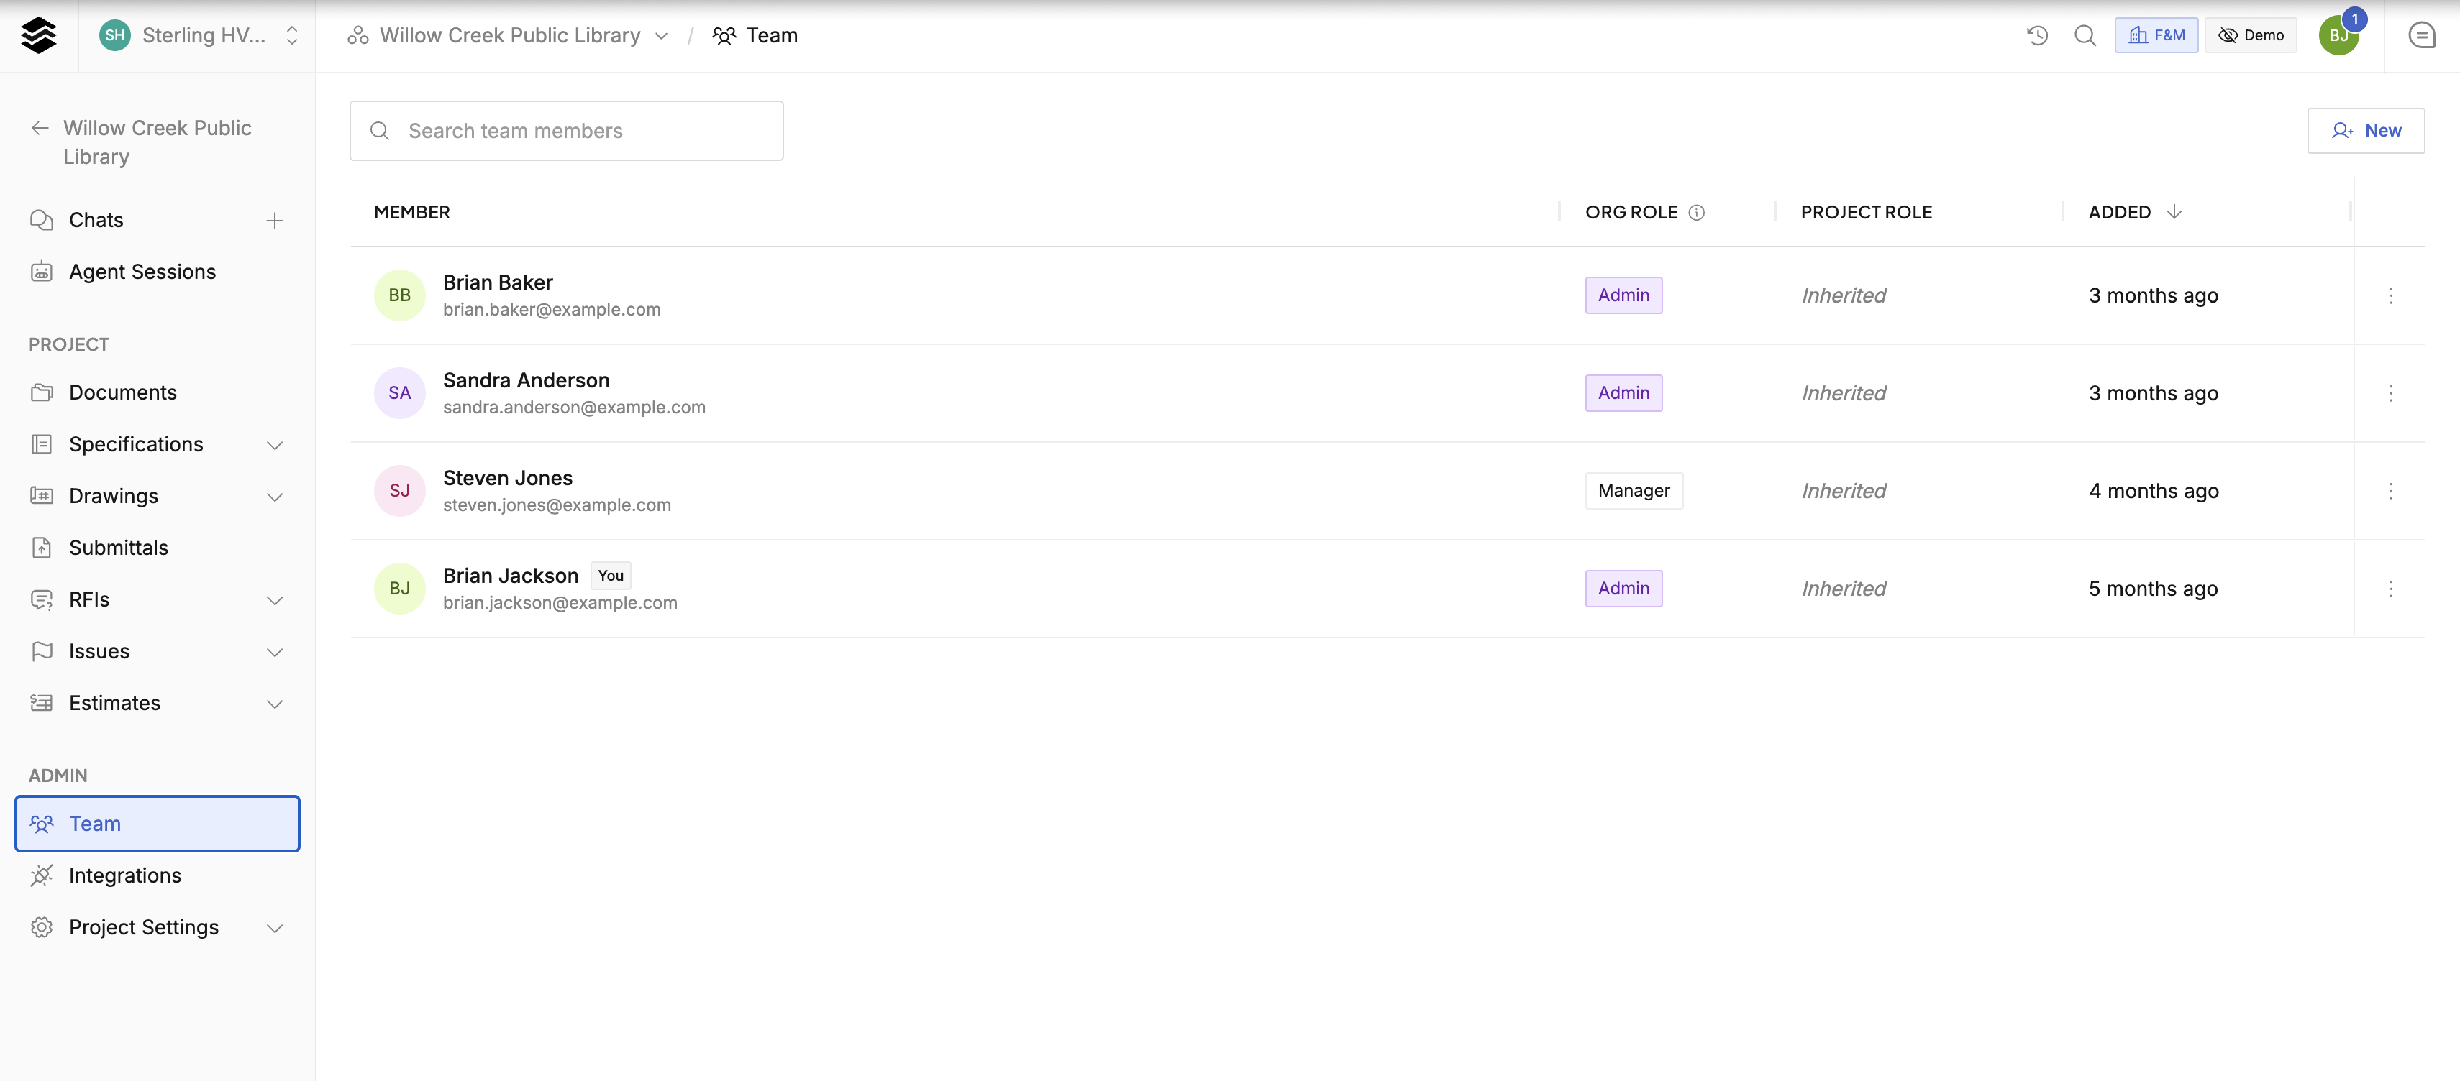Select brian.jackson@example.com email text
This screenshot has height=1081, width=2460.
click(560, 603)
